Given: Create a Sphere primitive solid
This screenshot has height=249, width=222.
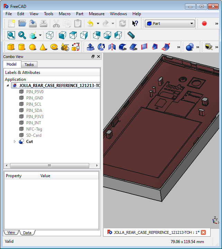Looking at the screenshot, I should 33,47.
